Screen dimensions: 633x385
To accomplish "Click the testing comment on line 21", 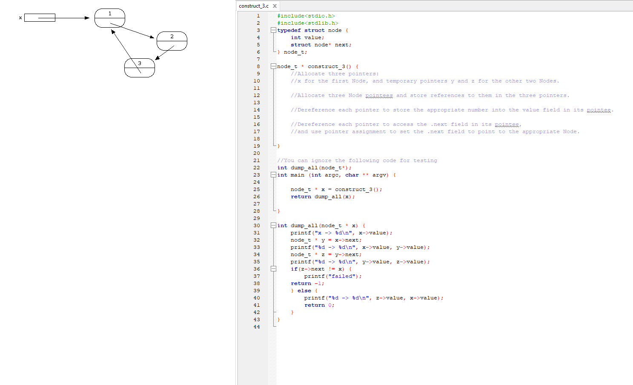I will coord(358,160).
